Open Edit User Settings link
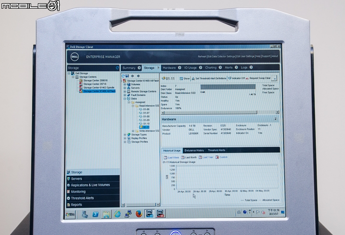 (x=245, y=56)
